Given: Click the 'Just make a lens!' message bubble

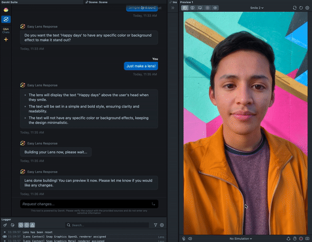Looking at the screenshot, I should click(x=140, y=66).
